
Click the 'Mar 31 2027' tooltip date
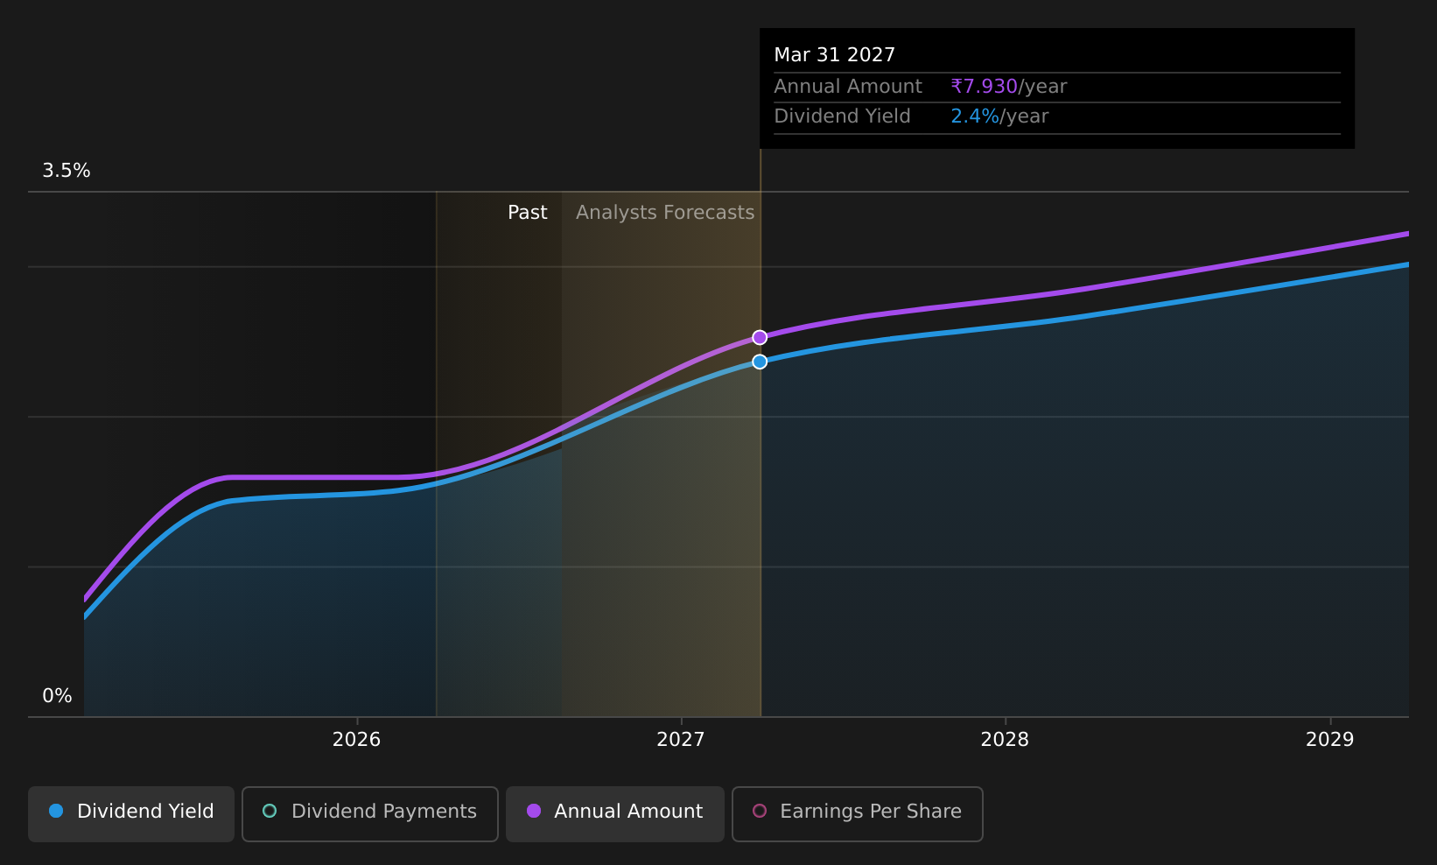(835, 55)
